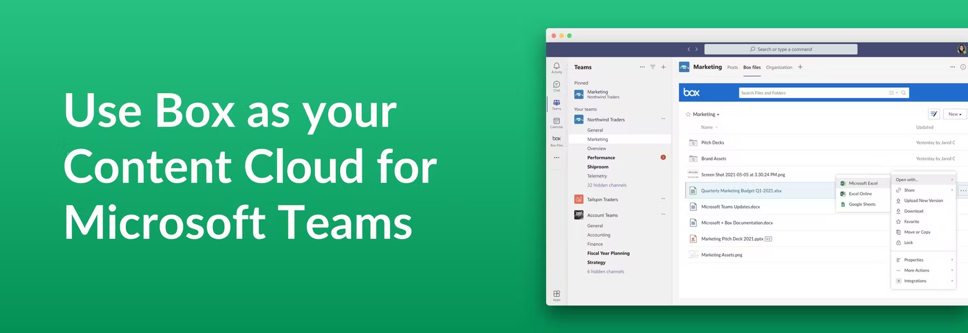Open ellipsis menu for Quarterly Marketing Budget row

[x=963, y=190]
